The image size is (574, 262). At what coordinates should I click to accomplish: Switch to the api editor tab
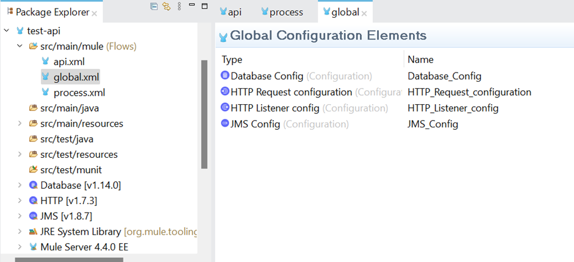pyautogui.click(x=231, y=12)
